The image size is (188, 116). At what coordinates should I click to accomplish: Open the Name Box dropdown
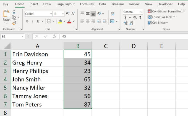tap(23, 36)
